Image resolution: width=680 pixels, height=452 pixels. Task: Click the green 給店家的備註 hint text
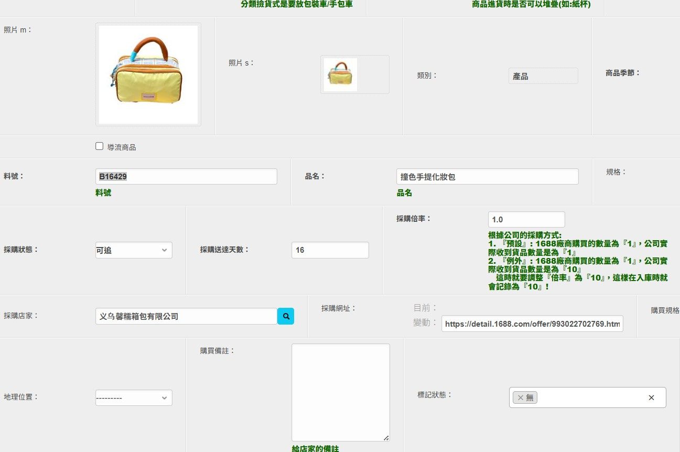pyautogui.click(x=316, y=448)
